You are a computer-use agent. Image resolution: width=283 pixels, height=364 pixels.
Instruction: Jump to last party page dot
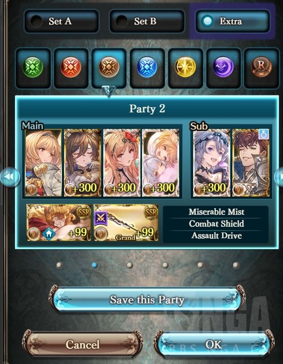(236, 265)
